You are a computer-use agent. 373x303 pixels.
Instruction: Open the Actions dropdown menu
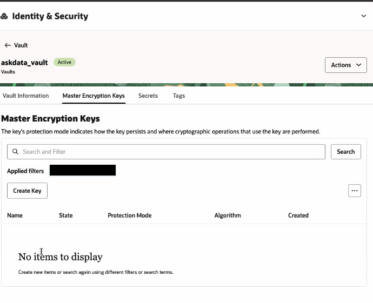(346, 65)
